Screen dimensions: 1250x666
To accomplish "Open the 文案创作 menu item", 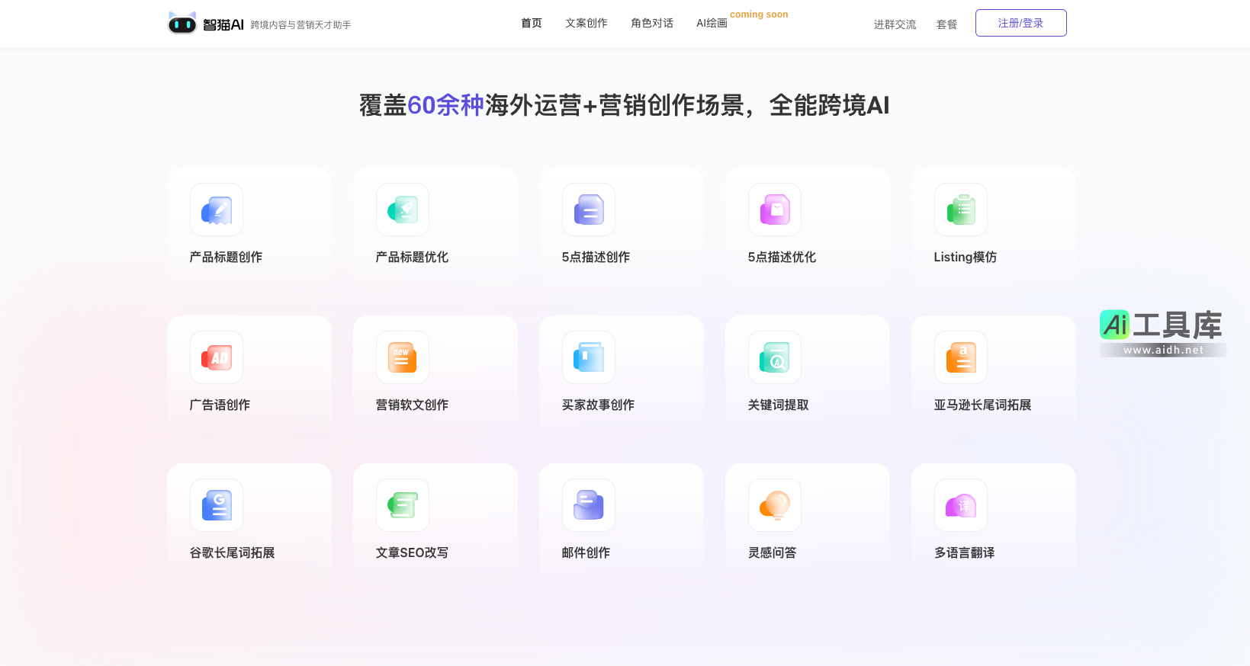I will (x=586, y=24).
